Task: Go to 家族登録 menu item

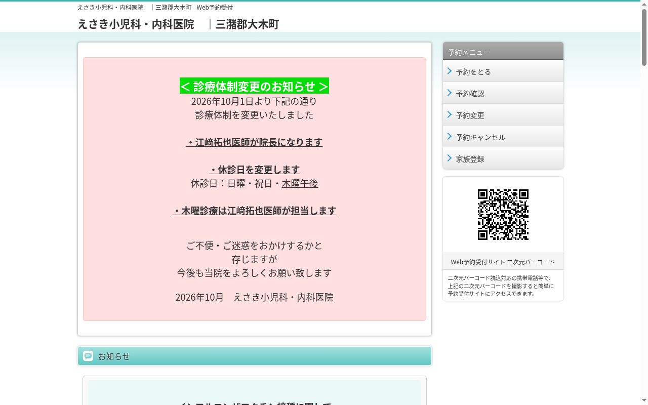Action: (503, 158)
